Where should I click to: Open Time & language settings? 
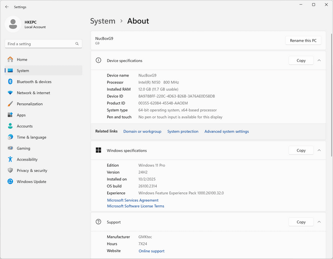[43, 137]
